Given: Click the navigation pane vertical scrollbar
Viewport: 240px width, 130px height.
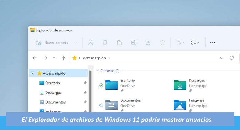Looking at the screenshot, I should (x=90, y=92).
